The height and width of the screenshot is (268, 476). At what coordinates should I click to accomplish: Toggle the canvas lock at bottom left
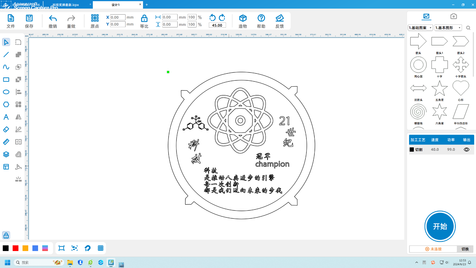[6, 236]
